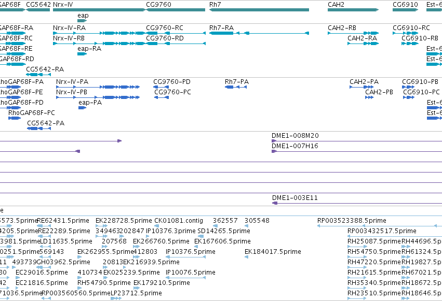Click the CG6910-RC transcript label
Image resolution: width=442 pixels, height=301 pixels.
point(411,28)
